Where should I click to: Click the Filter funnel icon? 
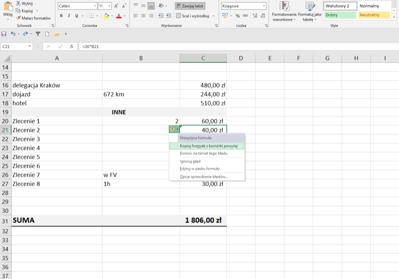point(38,34)
